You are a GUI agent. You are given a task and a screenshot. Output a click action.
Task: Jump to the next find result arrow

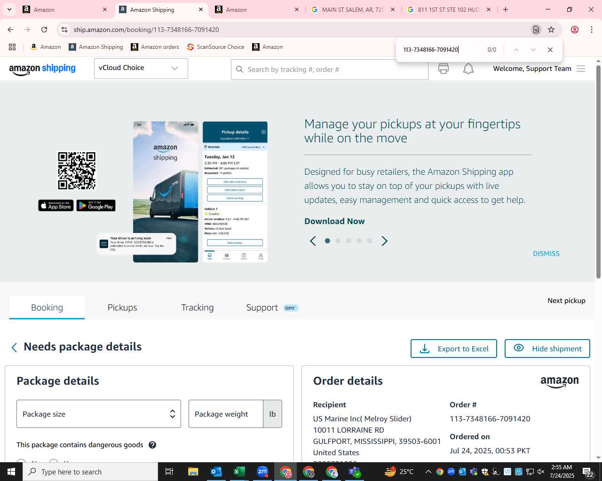pos(533,50)
